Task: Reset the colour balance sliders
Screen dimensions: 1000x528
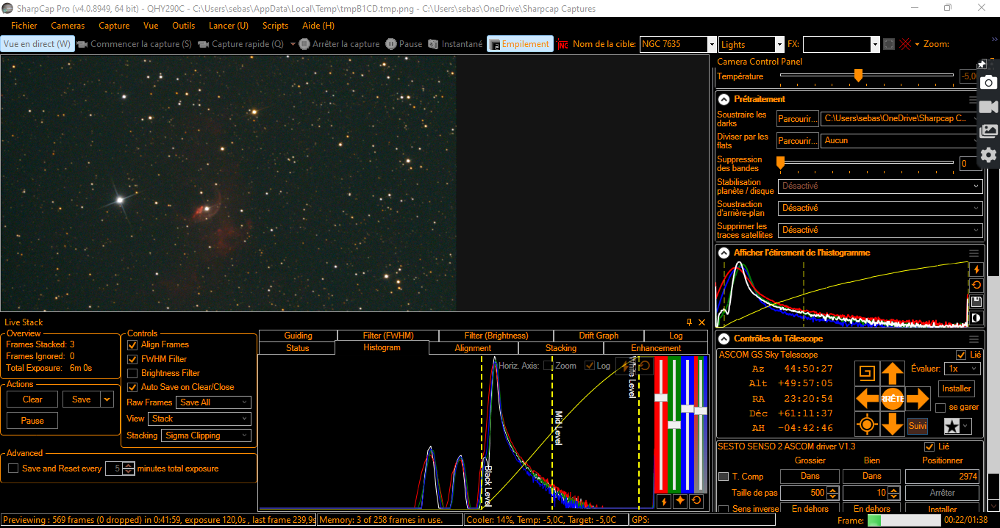Action: point(696,502)
